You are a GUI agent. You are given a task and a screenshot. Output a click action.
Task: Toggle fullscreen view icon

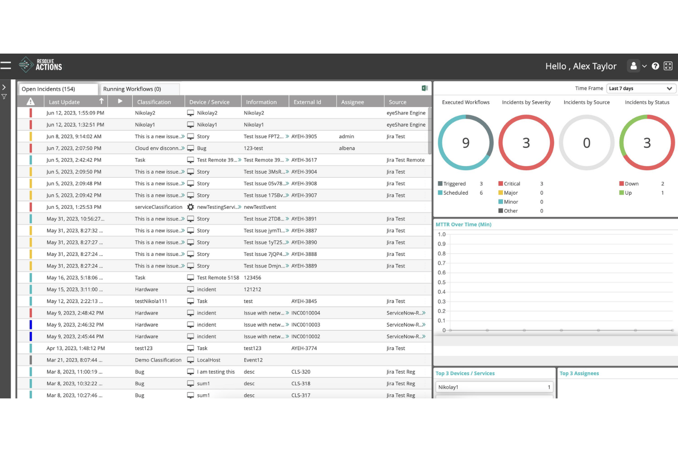click(x=668, y=66)
